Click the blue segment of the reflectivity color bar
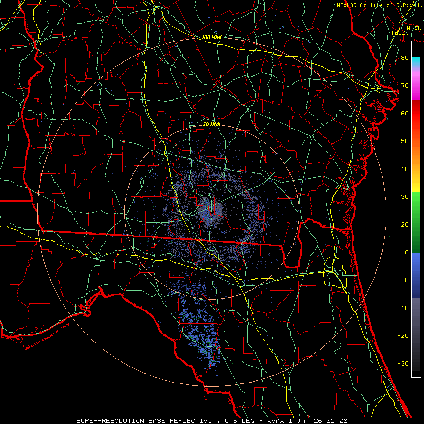The width and height of the screenshot is (424, 424). point(416,276)
